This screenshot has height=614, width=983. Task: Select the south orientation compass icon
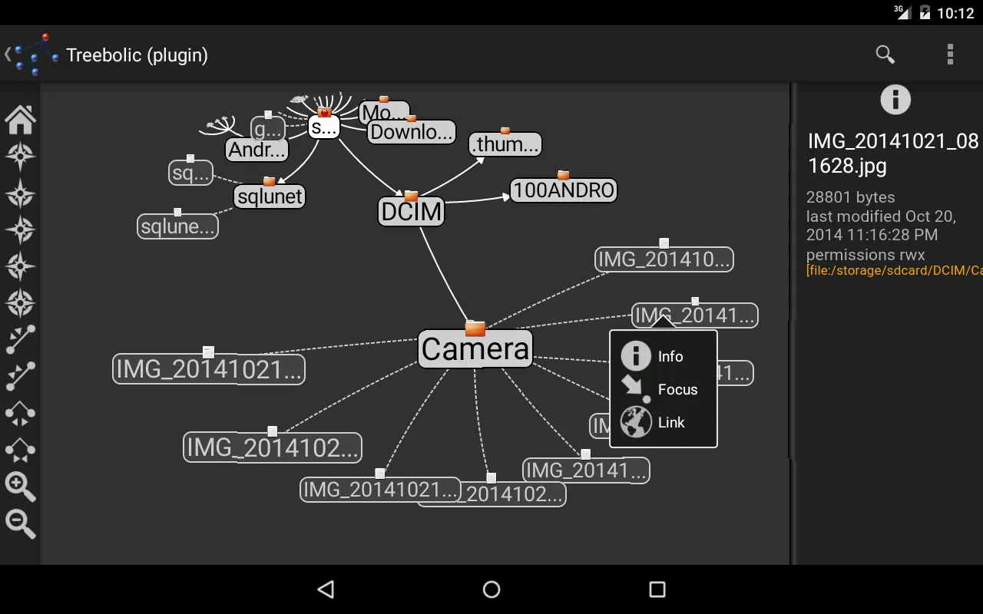pyautogui.click(x=21, y=193)
